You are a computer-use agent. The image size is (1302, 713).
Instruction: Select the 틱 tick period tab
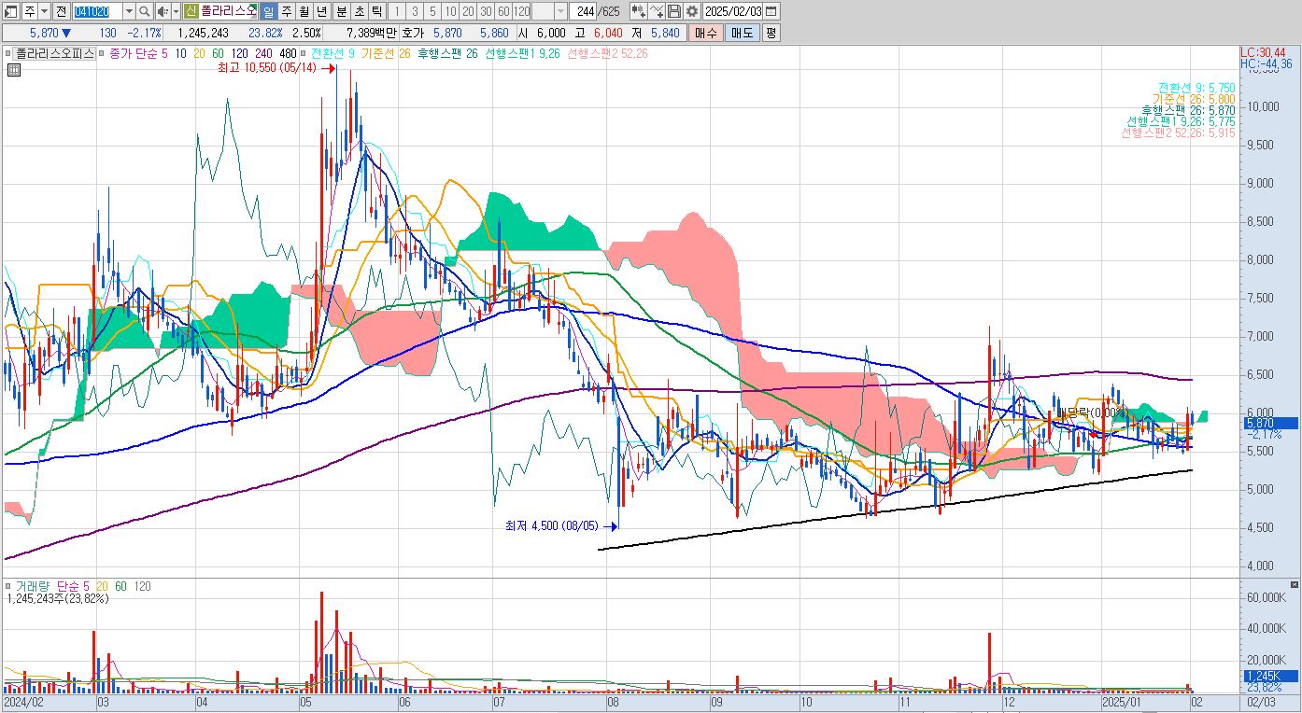pos(376,11)
